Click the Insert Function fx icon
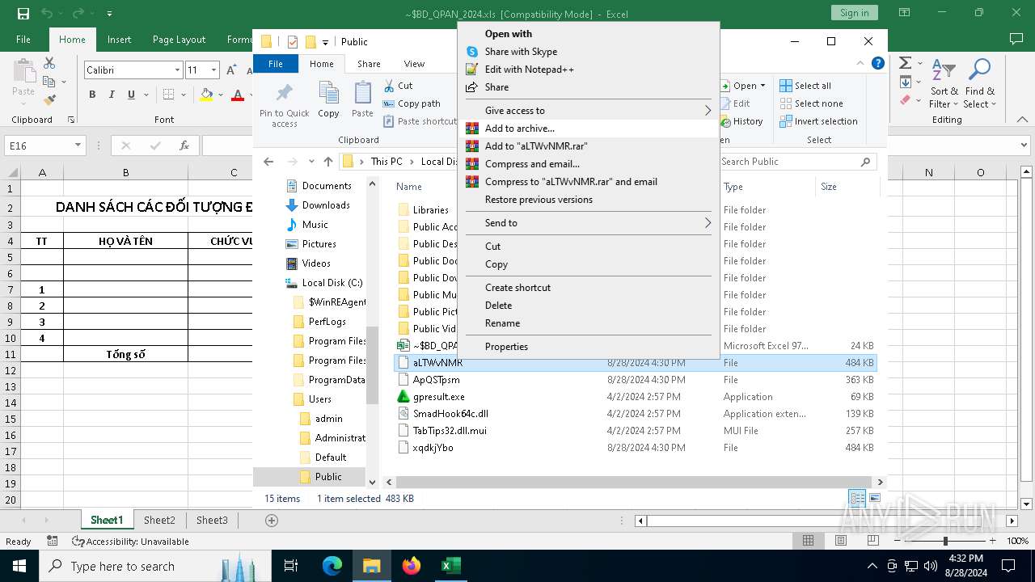This screenshot has height=582, width=1035. pos(184,145)
